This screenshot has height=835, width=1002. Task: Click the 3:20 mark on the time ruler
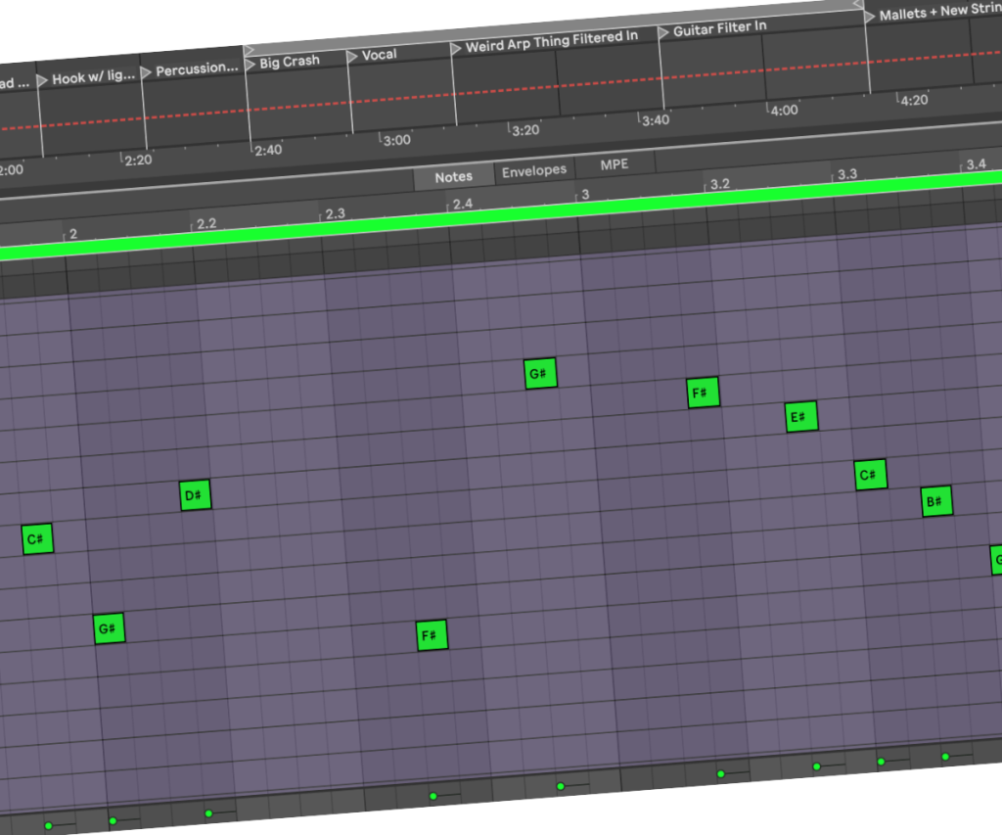(524, 130)
